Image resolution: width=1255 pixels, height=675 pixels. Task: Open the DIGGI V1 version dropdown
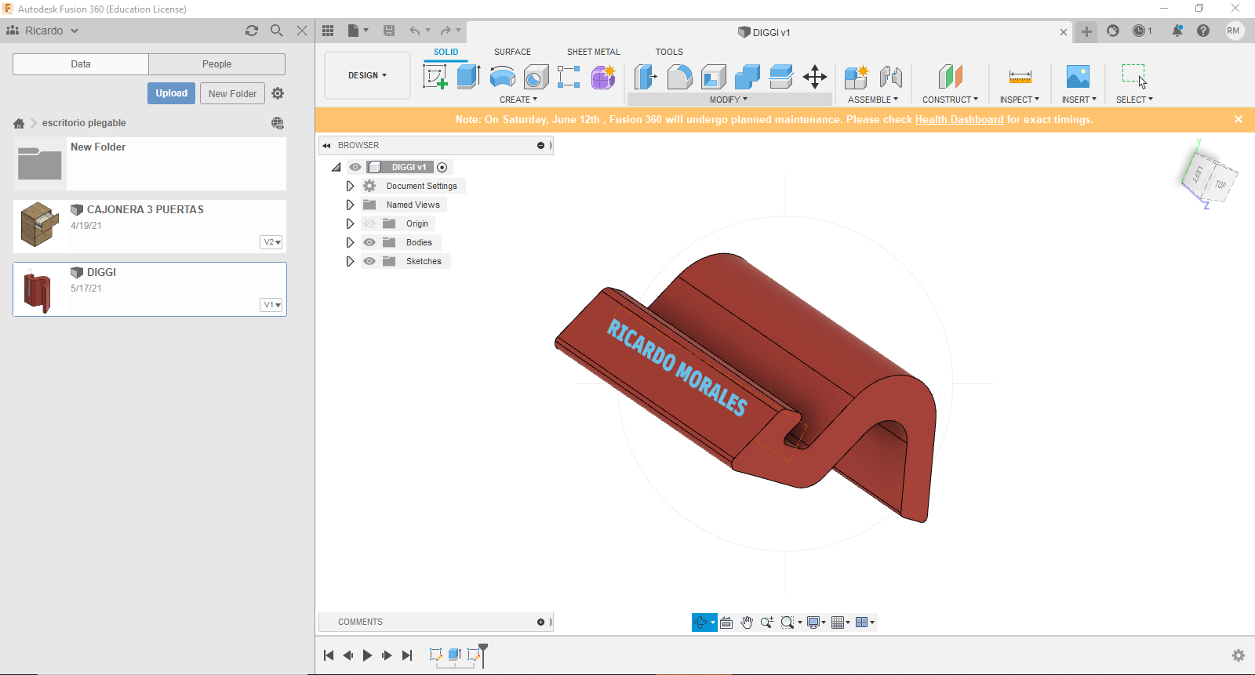[x=271, y=305]
